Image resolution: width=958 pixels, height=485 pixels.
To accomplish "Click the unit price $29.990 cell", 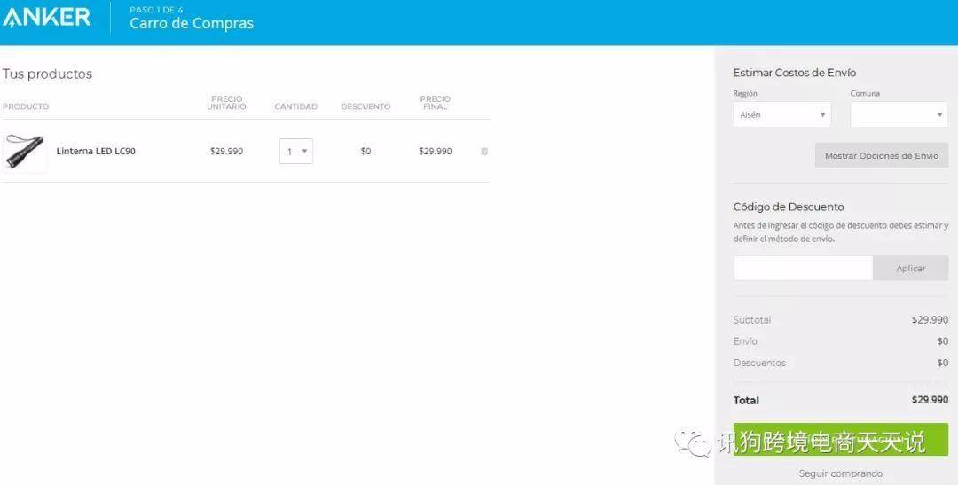I will point(227,151).
